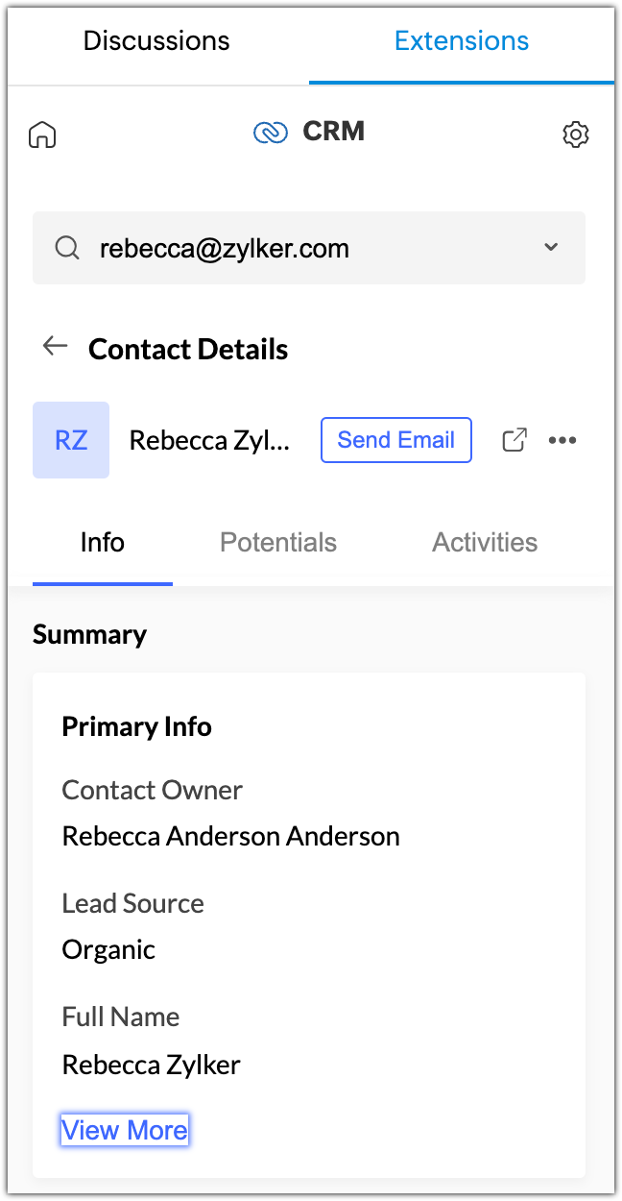
Task: Open the three-dot more options menu
Action: tap(562, 440)
